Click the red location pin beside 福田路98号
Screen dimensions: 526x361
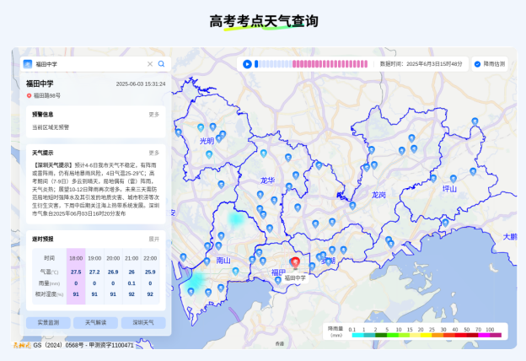pos(29,95)
